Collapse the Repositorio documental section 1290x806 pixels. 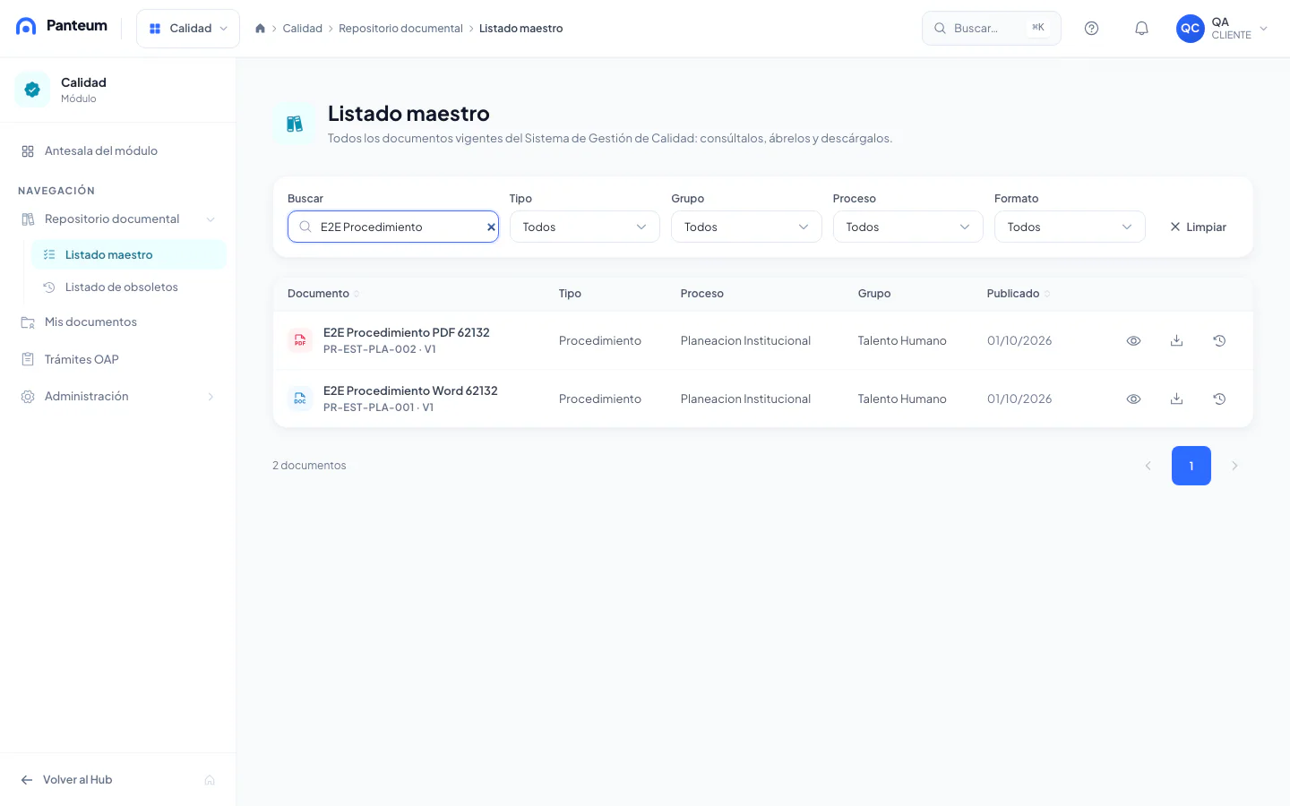[211, 219]
